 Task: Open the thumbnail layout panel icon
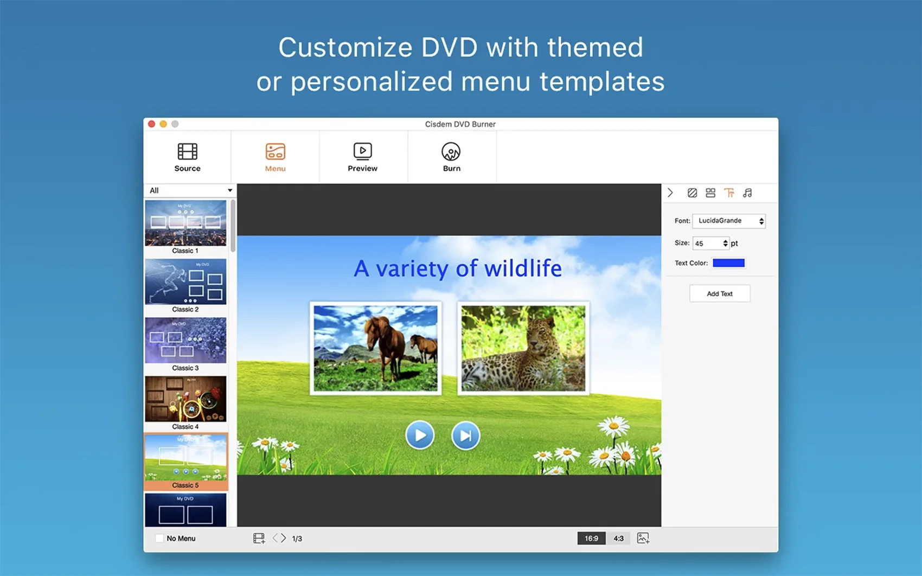pos(710,193)
